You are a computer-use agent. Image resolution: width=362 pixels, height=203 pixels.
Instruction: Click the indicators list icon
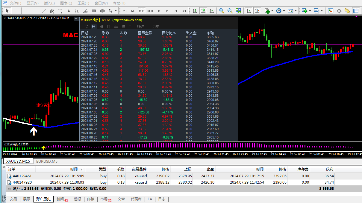[267, 11]
